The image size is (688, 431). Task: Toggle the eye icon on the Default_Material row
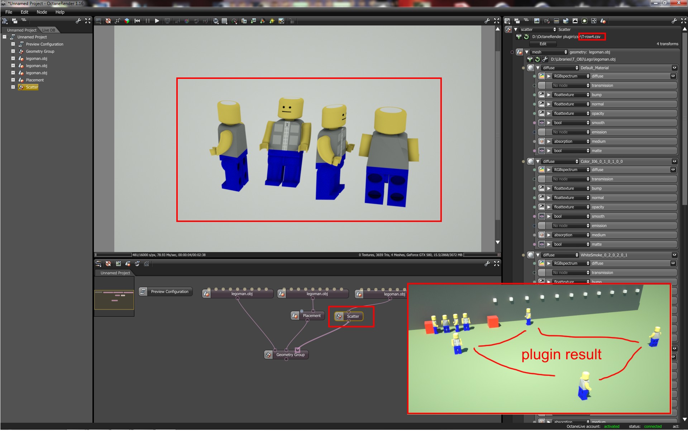[x=674, y=68]
